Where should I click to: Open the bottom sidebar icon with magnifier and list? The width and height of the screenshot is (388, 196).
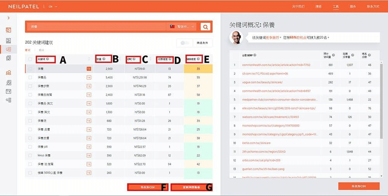pos(9,100)
